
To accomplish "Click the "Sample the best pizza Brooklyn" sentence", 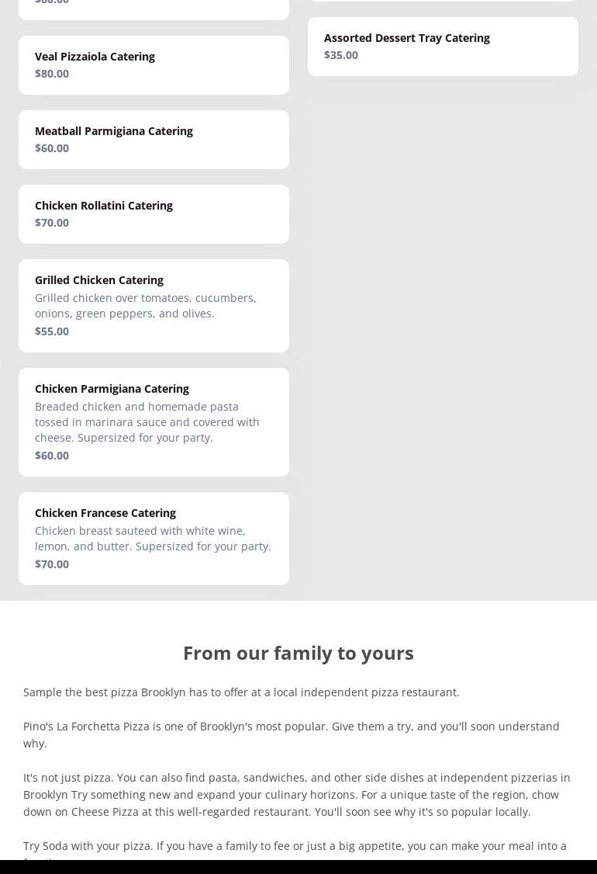I will click(x=241, y=692).
